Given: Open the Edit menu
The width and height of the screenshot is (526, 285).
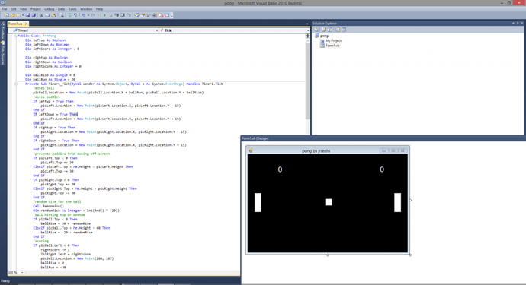Looking at the screenshot, I should [14, 9].
